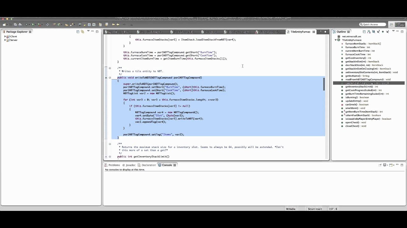Click the New file toolbar icon
Viewport: 407px width, 228px height.
coord(4,25)
